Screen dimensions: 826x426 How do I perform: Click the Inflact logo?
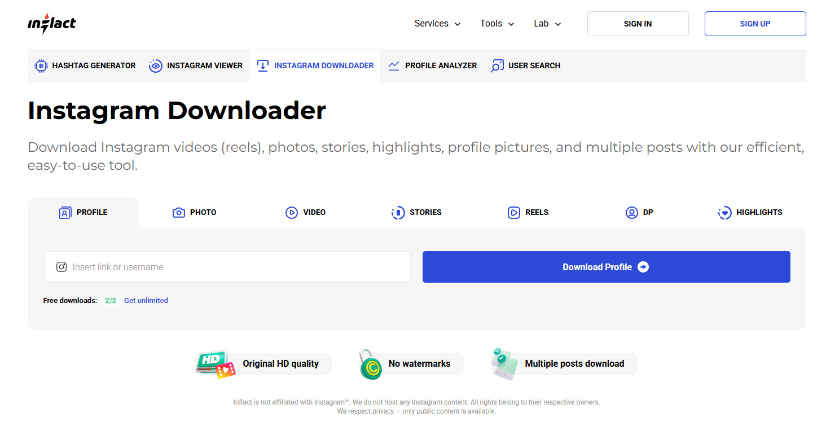[52, 24]
